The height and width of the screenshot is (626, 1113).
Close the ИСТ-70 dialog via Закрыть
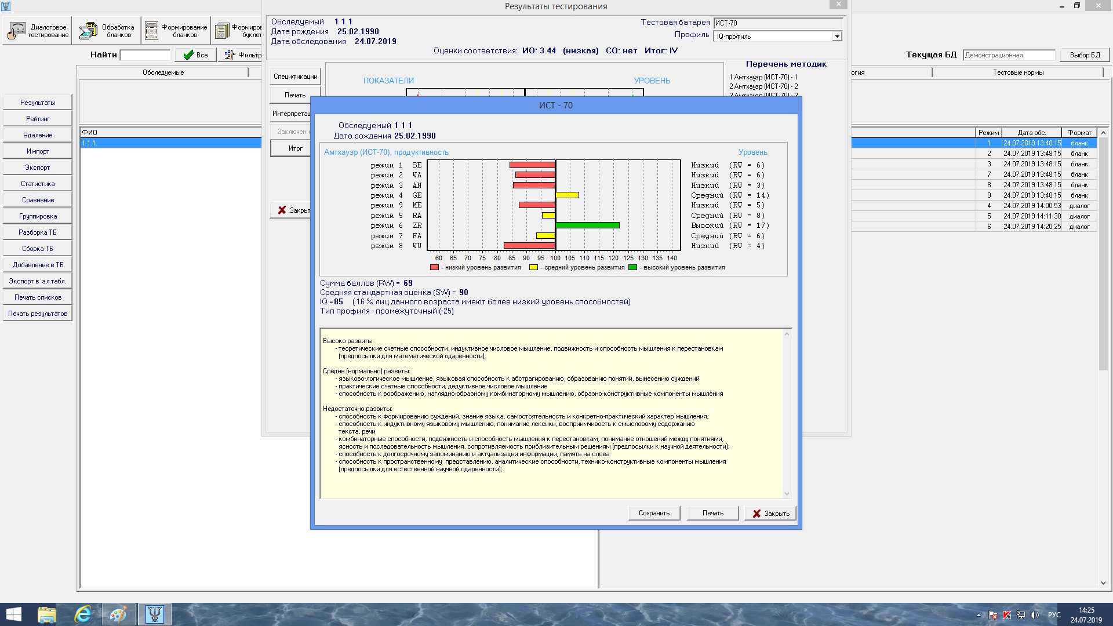coord(770,514)
